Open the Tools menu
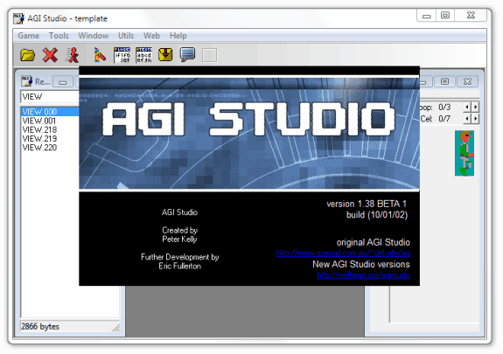503x354 pixels. click(59, 36)
